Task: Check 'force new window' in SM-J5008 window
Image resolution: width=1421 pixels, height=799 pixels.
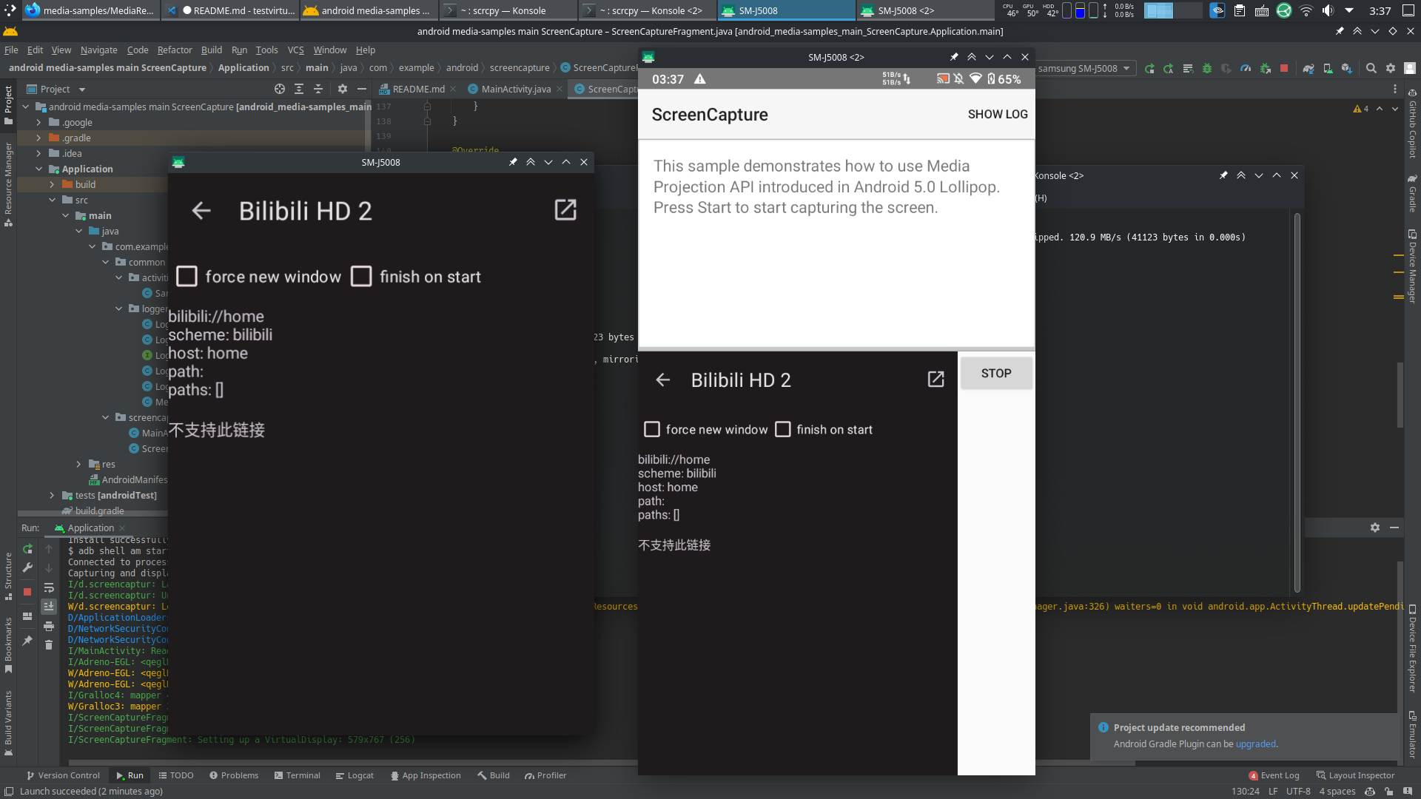Action: click(187, 277)
